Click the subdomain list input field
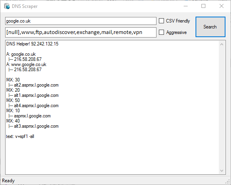The height and width of the screenshot is (185, 231). pos(81,32)
